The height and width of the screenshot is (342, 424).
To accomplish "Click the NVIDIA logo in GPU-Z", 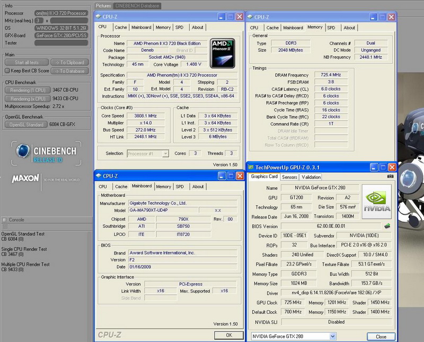I will [x=377, y=201].
